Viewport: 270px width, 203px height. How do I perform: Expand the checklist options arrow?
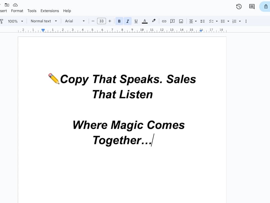(217, 21)
